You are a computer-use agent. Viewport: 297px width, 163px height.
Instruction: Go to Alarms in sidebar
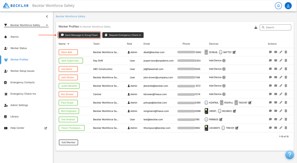pyautogui.click(x=14, y=37)
